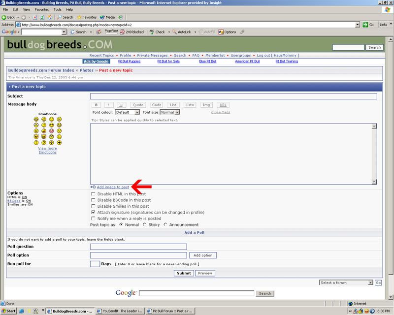
Task: Click the Back button in the IE toolbar
Action: pos(8,17)
